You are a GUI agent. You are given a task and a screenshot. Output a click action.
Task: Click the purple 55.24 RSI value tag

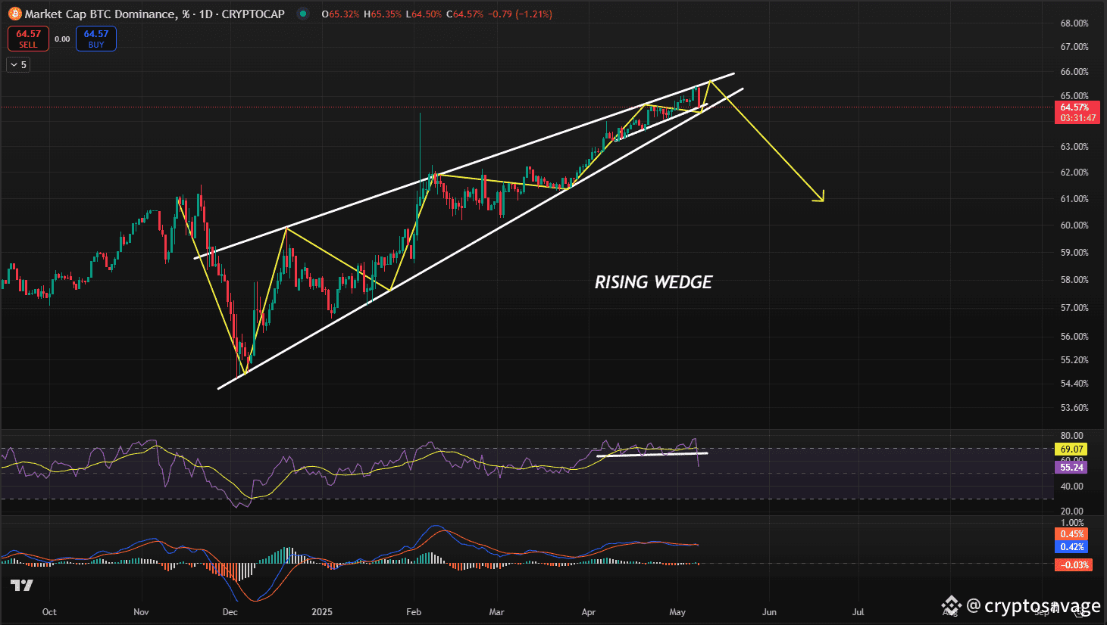(1071, 468)
